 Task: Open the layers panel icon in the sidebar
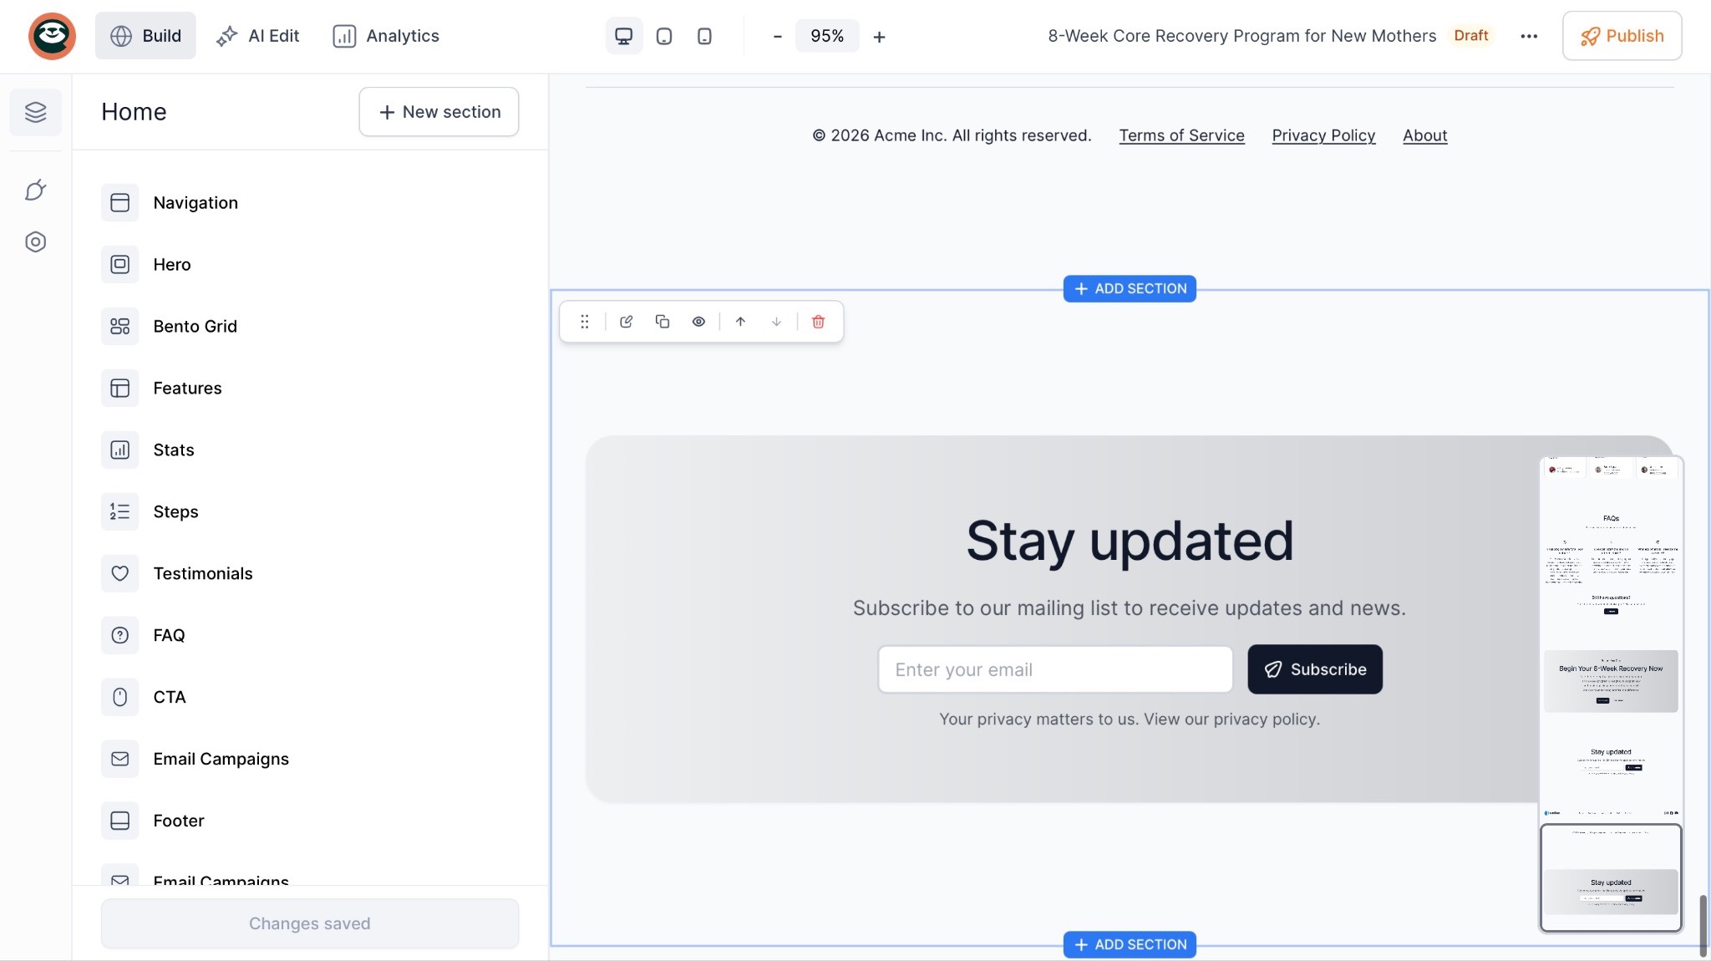point(35,112)
